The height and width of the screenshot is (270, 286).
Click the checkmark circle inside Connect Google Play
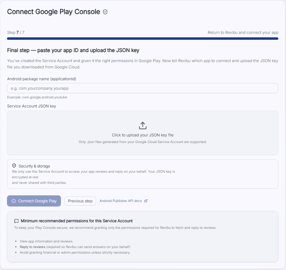point(14,201)
